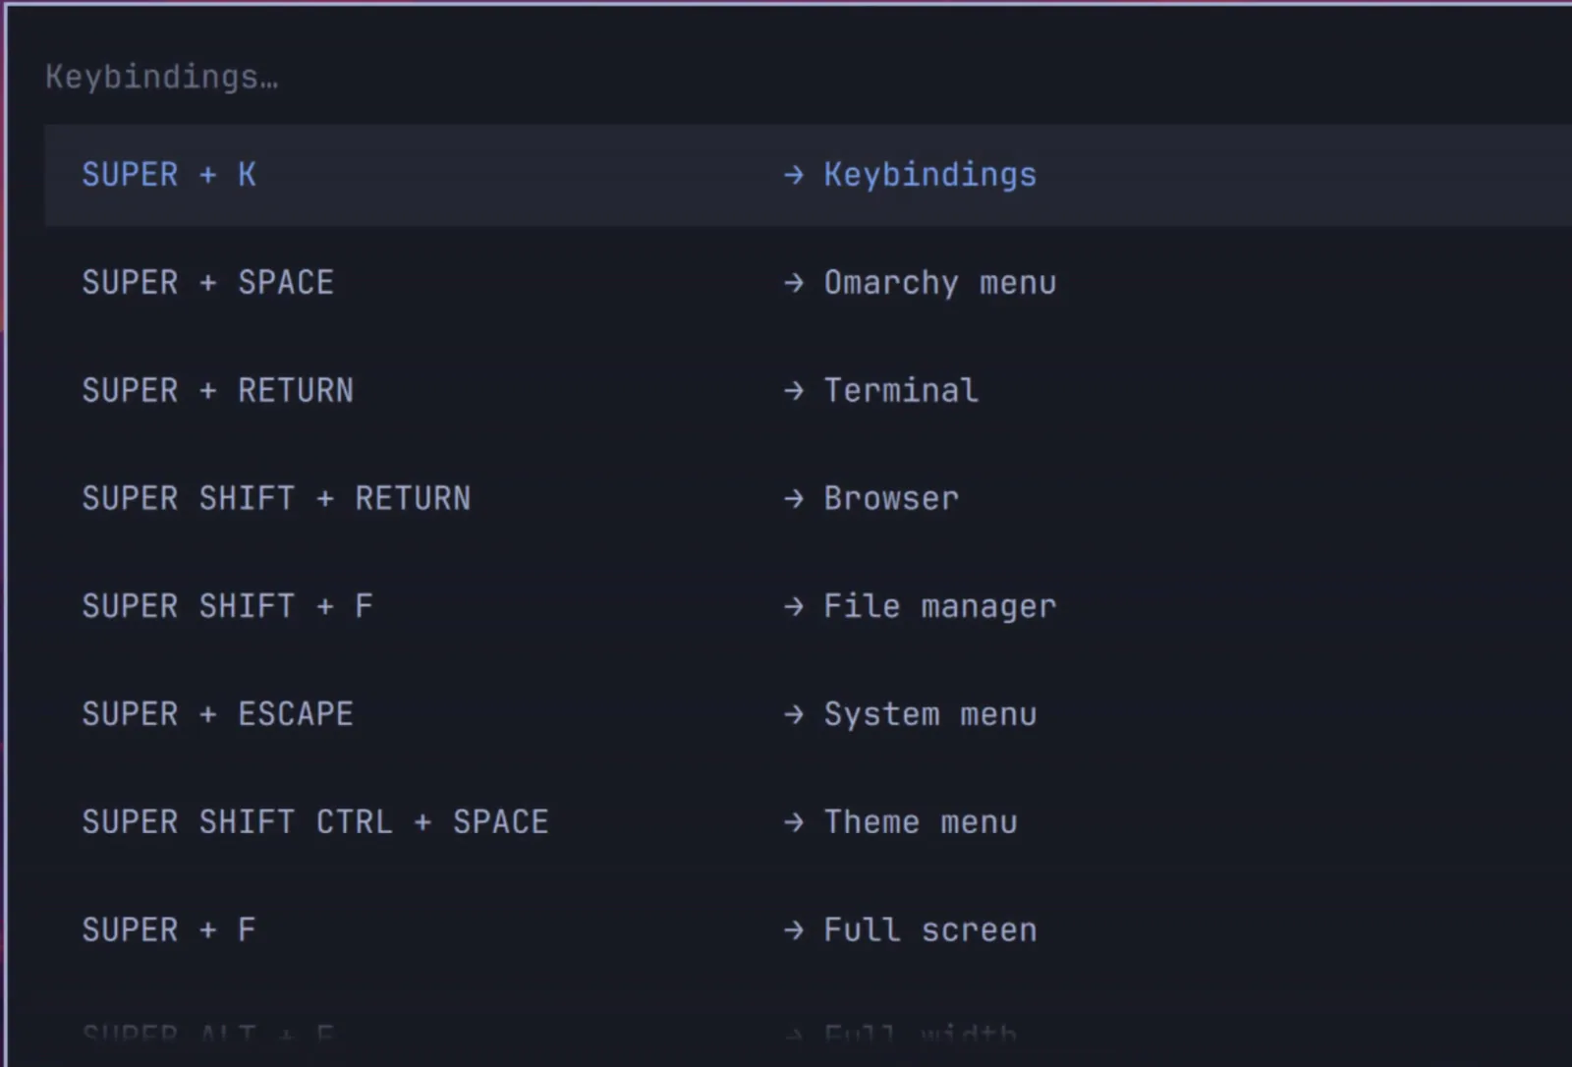Click the SUPER SHIFT + RETURN shortcut text
The width and height of the screenshot is (1572, 1067).
click(276, 499)
